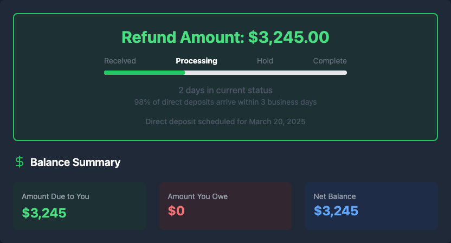Click the Balance Summary heading

tap(75, 162)
